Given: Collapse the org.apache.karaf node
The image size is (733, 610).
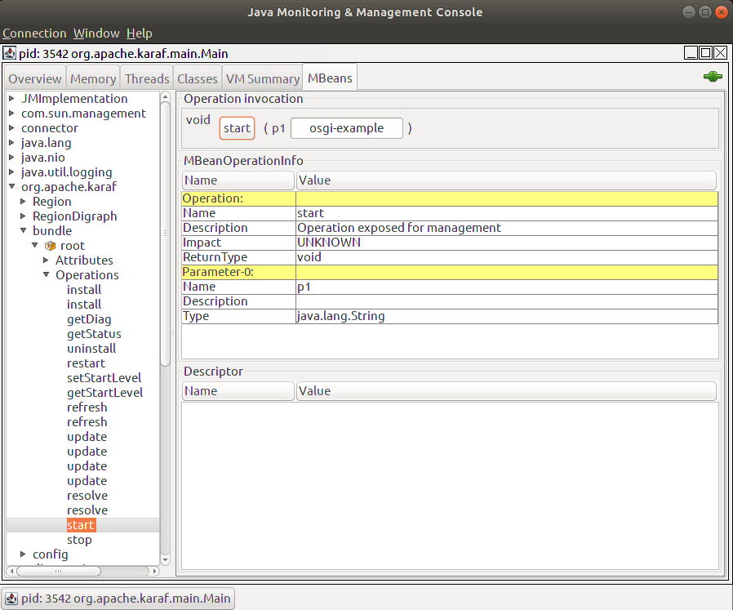Looking at the screenshot, I should (11, 186).
